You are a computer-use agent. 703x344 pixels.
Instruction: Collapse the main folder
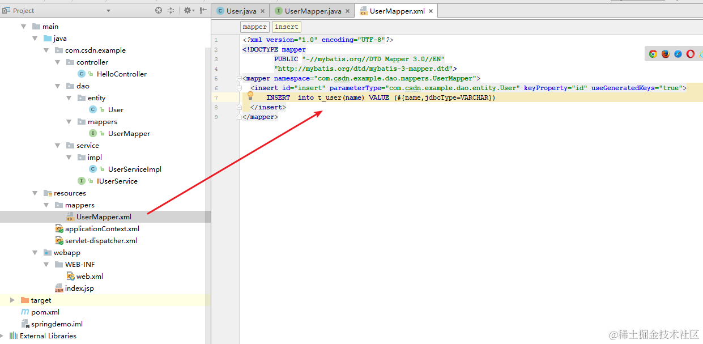[x=24, y=26]
